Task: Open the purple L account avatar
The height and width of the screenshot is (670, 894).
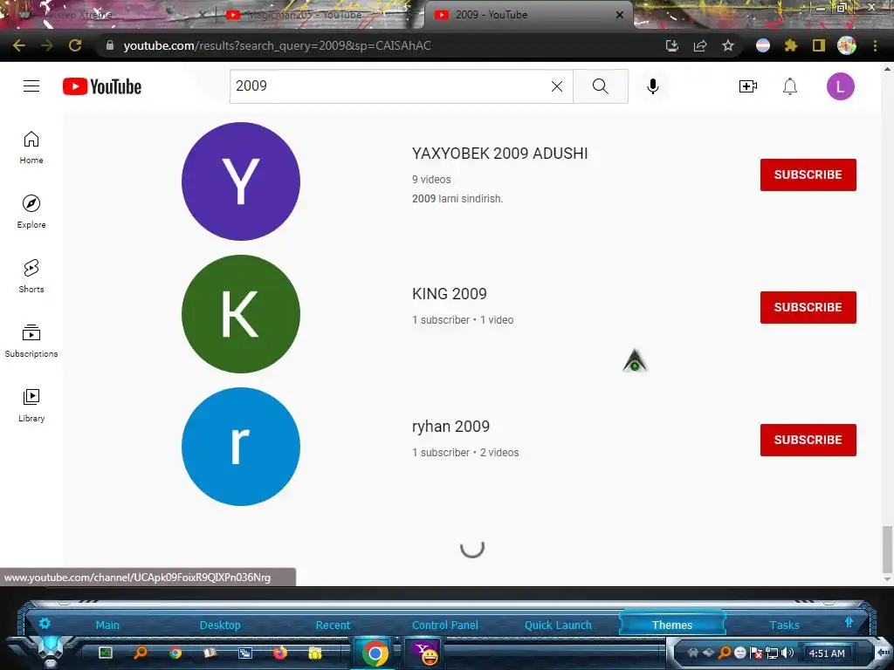Action: pos(841,86)
